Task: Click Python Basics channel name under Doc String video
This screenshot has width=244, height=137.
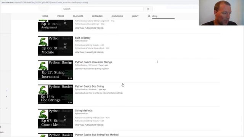Action: click(x=81, y=89)
